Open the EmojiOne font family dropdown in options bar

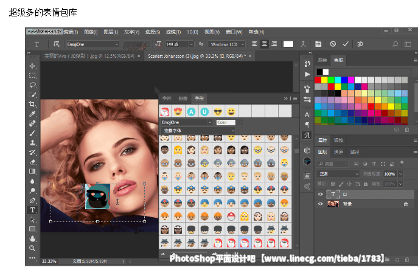117,44
